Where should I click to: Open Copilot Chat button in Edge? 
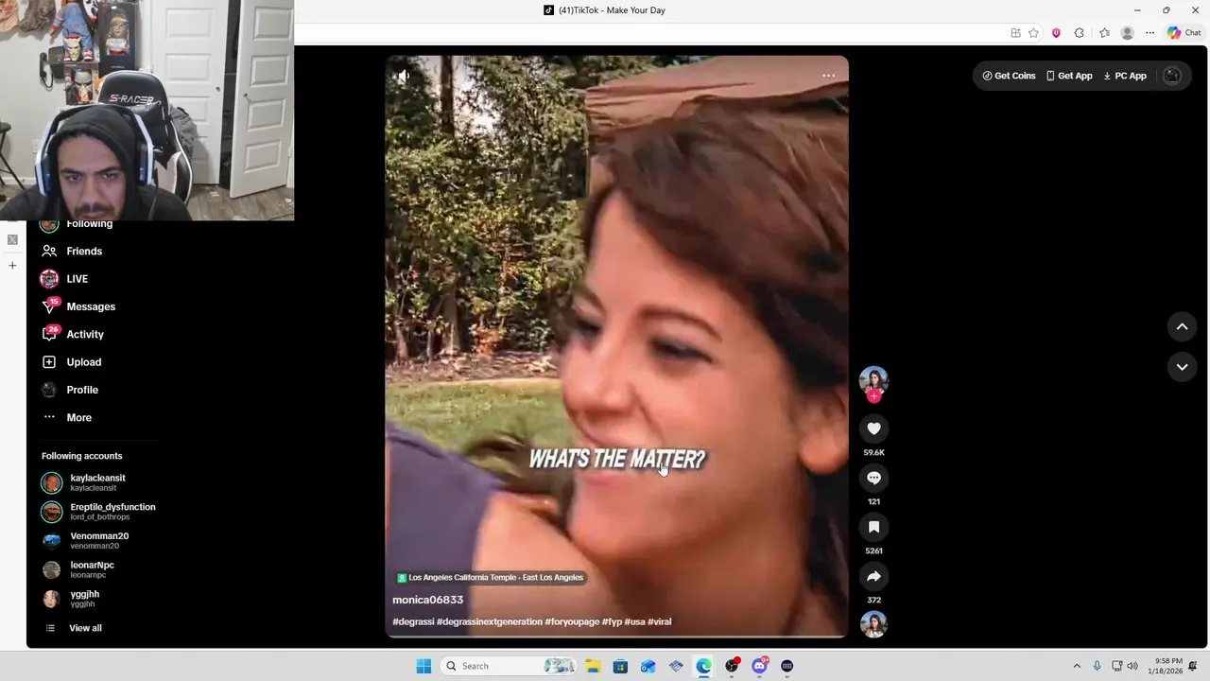1184,33
